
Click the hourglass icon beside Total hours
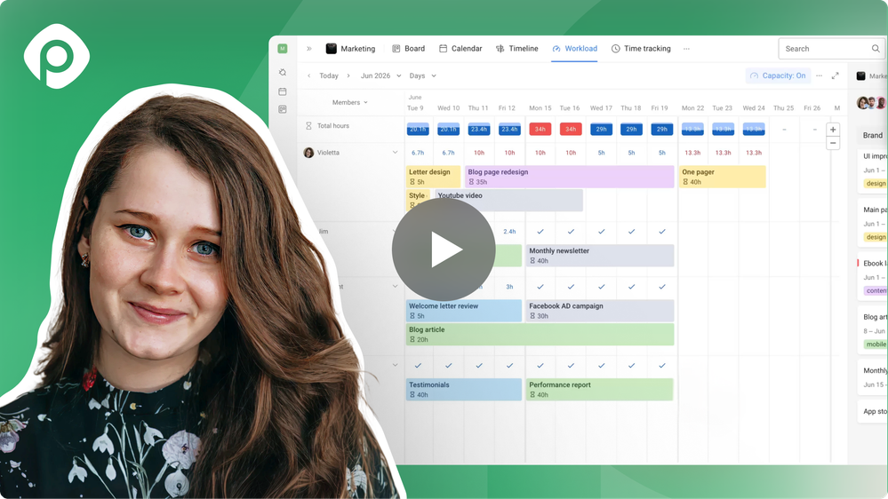[x=308, y=125]
